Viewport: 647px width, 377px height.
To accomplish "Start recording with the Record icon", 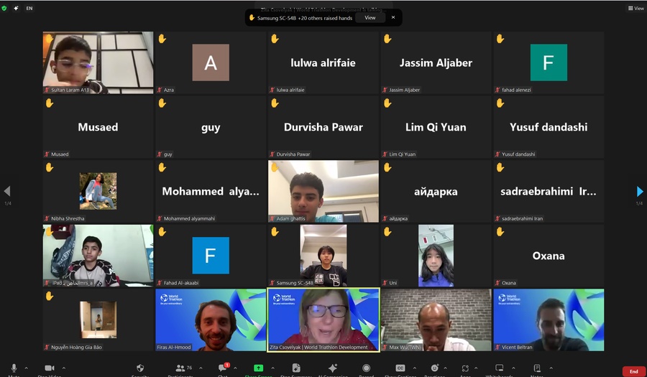I will click(366, 368).
